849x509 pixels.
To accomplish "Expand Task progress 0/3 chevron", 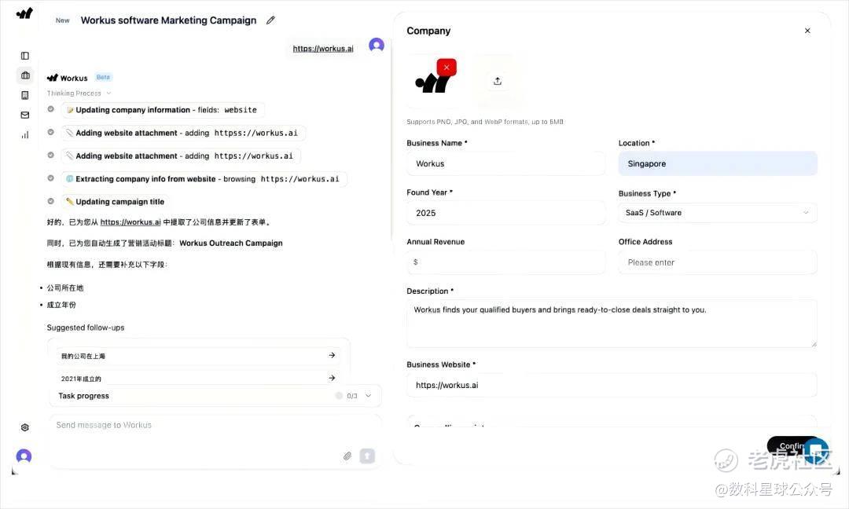I will coord(368,395).
